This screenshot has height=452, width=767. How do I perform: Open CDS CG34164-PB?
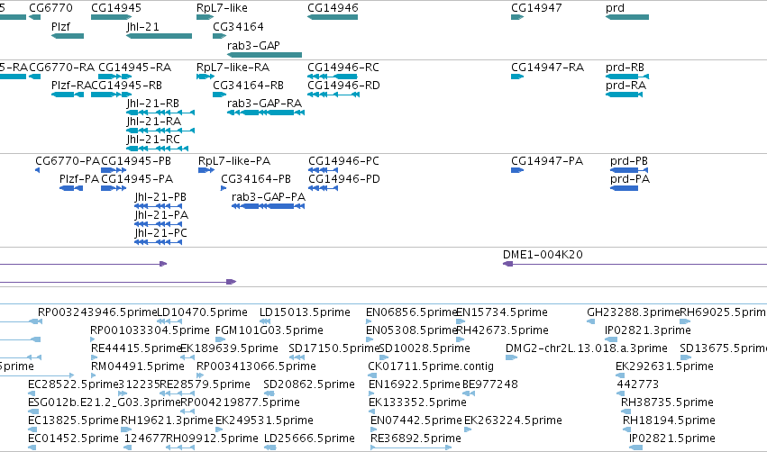click(x=256, y=179)
